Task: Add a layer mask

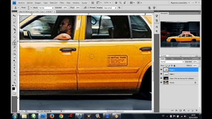Action: 180,110
